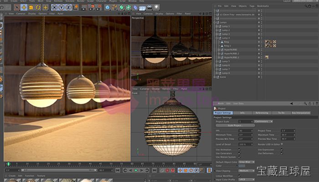Toggle Use Expression checkbox

[282, 150]
